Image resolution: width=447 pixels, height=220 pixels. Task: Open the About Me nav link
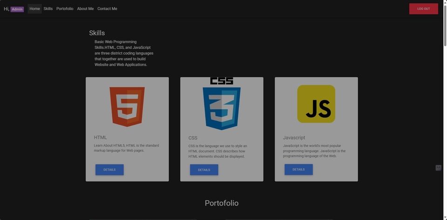pyautogui.click(x=85, y=9)
